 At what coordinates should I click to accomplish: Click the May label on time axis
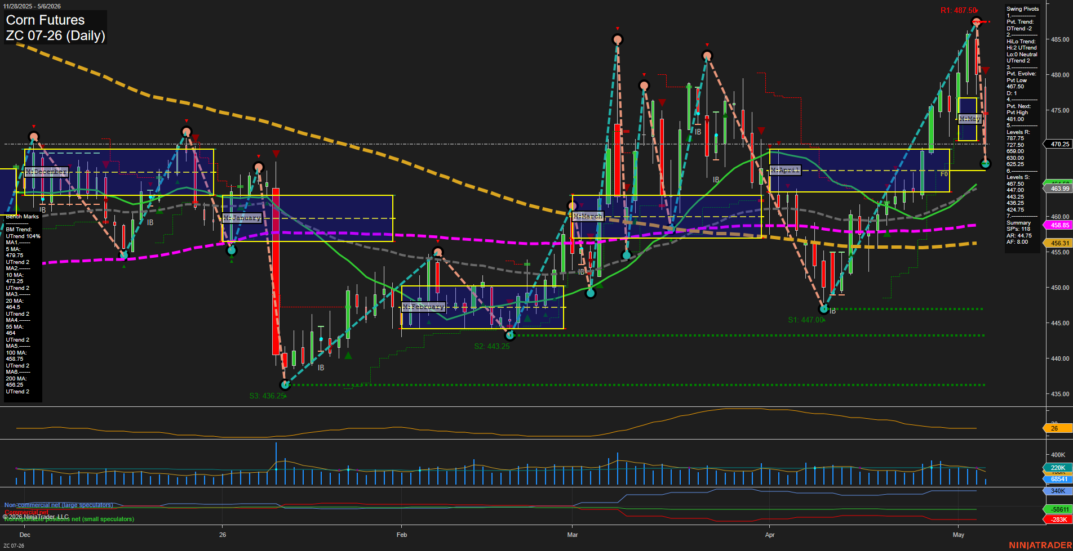pyautogui.click(x=959, y=535)
